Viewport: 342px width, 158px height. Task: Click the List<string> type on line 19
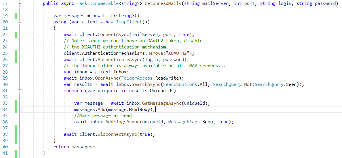click(x=118, y=16)
